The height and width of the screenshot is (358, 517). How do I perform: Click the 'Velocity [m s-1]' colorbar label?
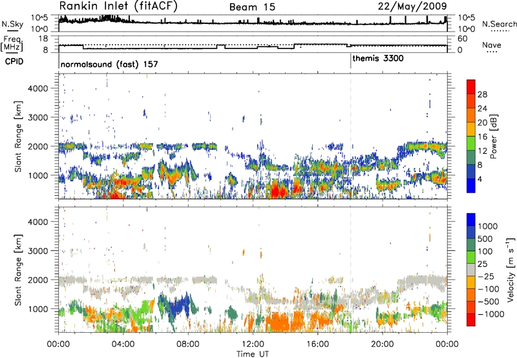point(511,269)
